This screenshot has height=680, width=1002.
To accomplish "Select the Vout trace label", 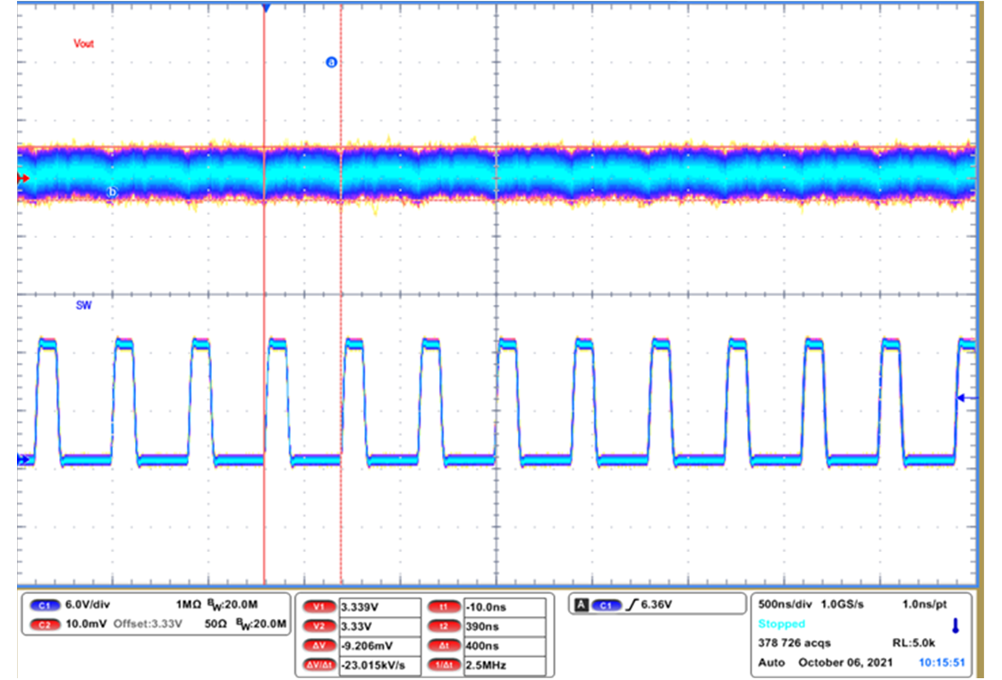I will (x=85, y=42).
